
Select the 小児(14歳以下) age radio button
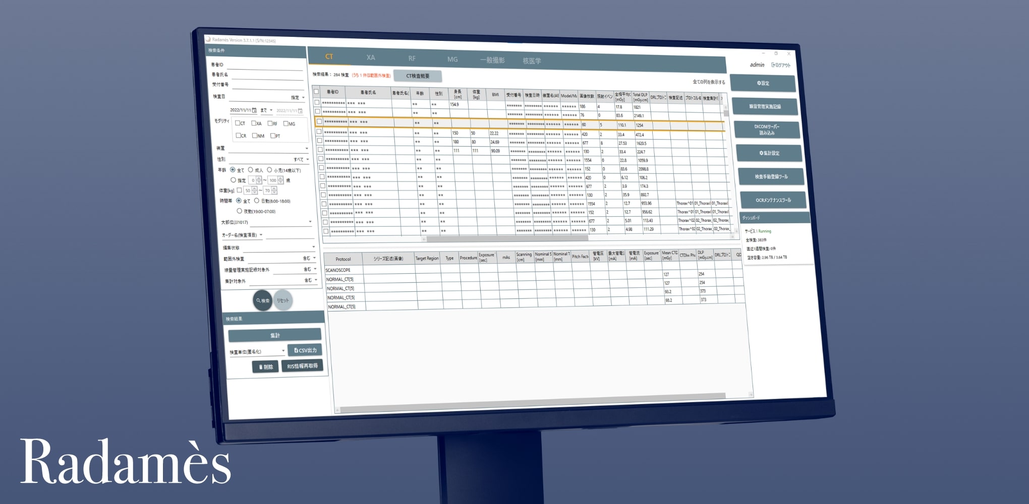click(x=269, y=170)
